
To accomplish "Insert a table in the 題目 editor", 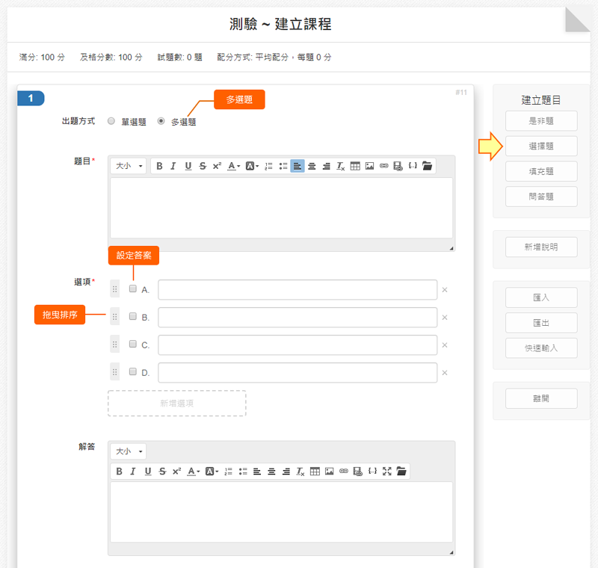I will tap(355, 166).
